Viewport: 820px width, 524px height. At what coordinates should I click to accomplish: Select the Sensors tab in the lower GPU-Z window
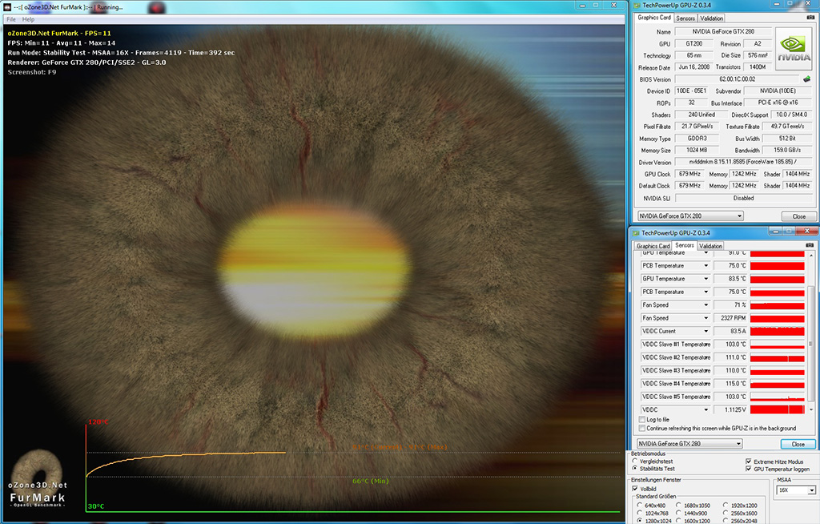[684, 245]
